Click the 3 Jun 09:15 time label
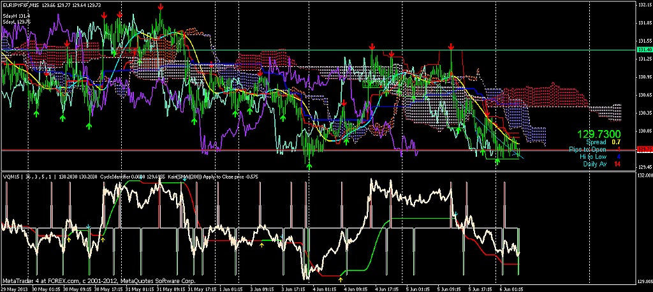This screenshot has width=653, height=292. click(x=261, y=289)
